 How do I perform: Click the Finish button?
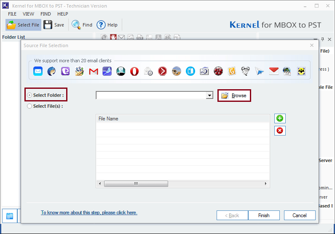pos(264,215)
